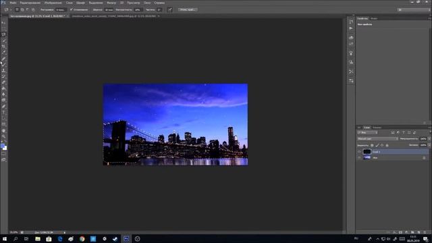Screen dimensions: 432x243
Task: Select the Lasso tool in toolbar
Action: pos(3,34)
